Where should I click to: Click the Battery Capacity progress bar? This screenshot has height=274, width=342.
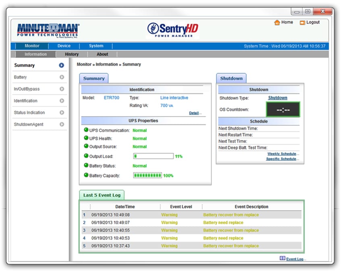147,175
